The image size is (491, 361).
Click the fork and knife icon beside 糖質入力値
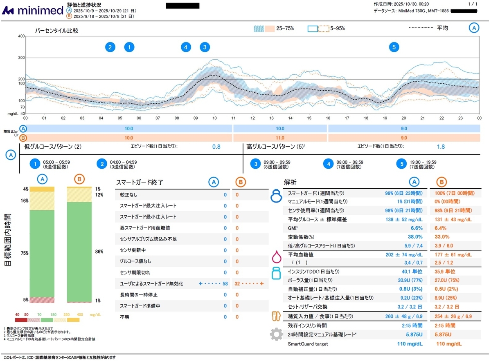pyautogui.click(x=277, y=316)
